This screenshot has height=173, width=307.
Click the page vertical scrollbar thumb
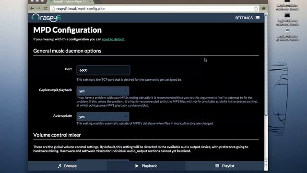pos(266,65)
